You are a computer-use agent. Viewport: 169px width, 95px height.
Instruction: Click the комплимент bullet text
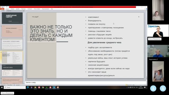(93, 17)
